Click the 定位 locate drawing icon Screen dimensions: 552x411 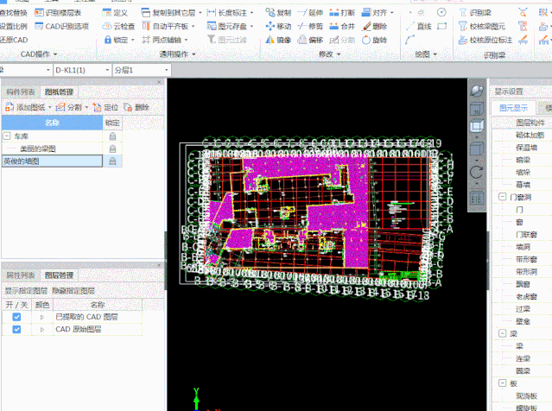(x=97, y=107)
